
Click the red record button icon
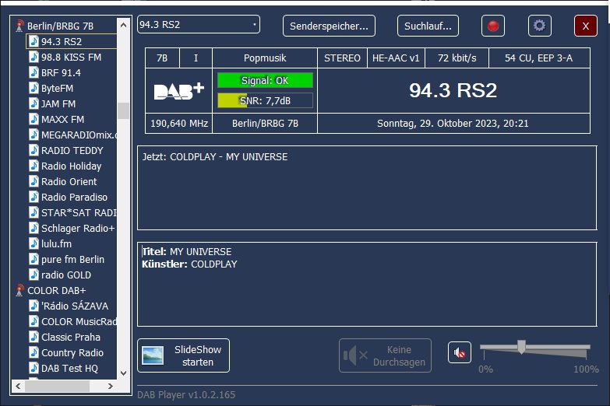[x=493, y=26]
